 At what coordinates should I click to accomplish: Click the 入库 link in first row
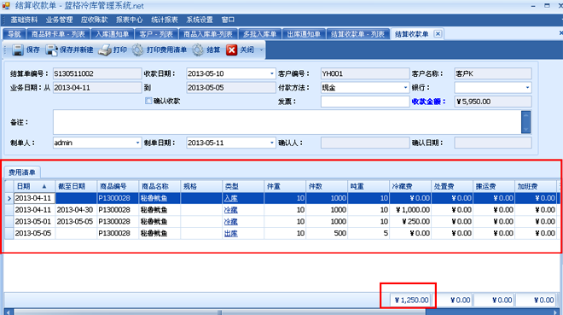231,198
